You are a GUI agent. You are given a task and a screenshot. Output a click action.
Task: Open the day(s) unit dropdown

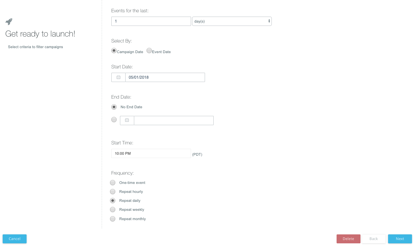tap(232, 21)
